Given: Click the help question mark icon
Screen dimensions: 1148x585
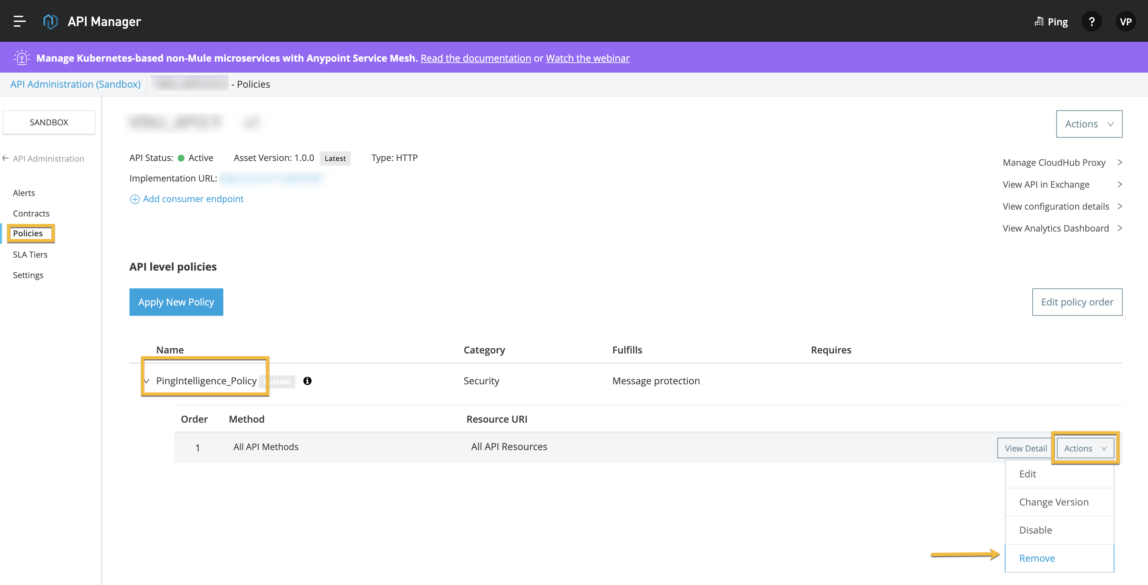Looking at the screenshot, I should coord(1091,21).
